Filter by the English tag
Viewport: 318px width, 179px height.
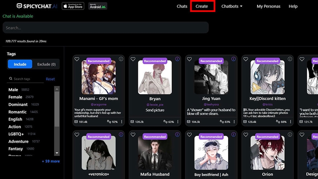coord(15,119)
